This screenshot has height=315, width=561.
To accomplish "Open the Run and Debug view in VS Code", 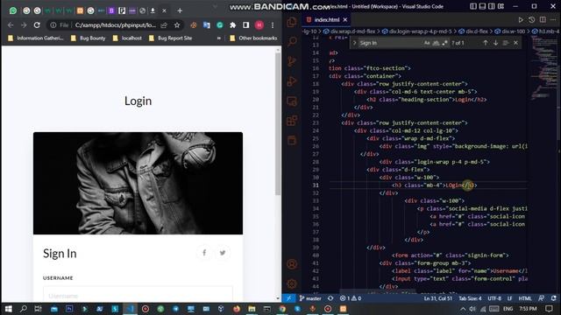I will pos(292,81).
